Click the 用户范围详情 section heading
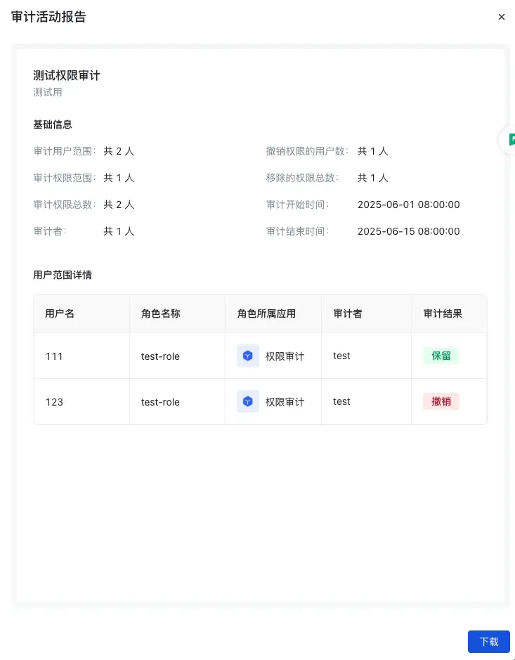Screen dimensions: 515x660 click(x=63, y=275)
